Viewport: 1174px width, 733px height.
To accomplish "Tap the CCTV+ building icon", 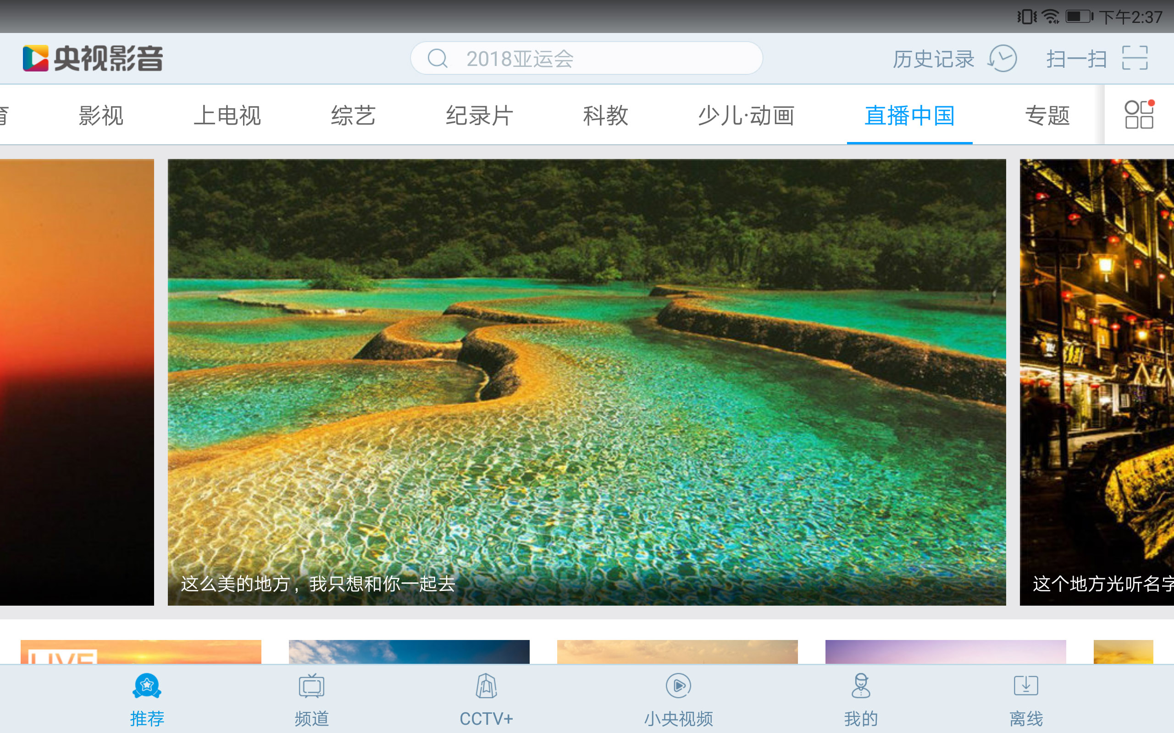I will click(x=486, y=685).
